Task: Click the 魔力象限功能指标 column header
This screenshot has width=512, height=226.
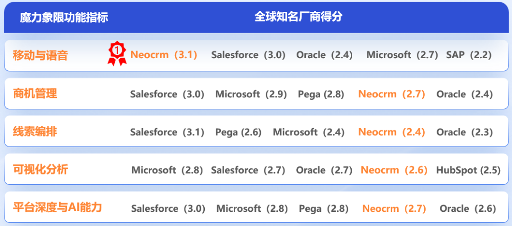Action: coord(64,17)
